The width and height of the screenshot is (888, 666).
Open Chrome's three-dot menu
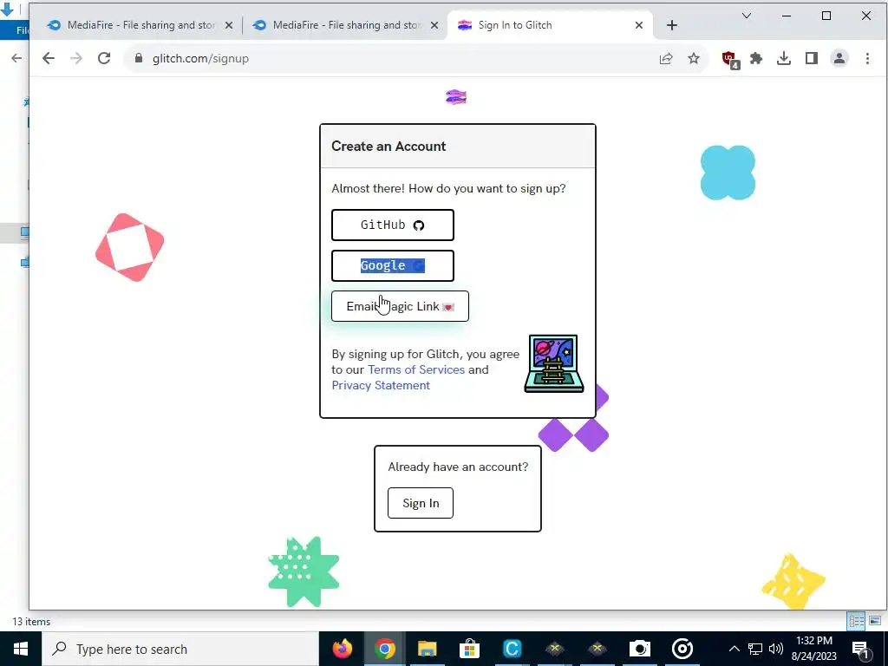click(x=867, y=58)
